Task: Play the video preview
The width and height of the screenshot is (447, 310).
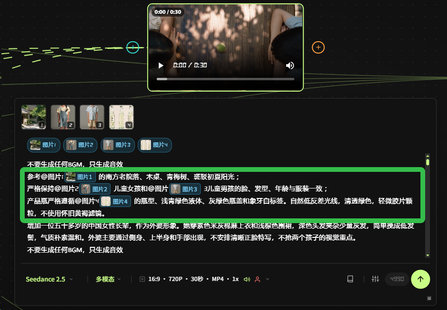Action: [161, 66]
